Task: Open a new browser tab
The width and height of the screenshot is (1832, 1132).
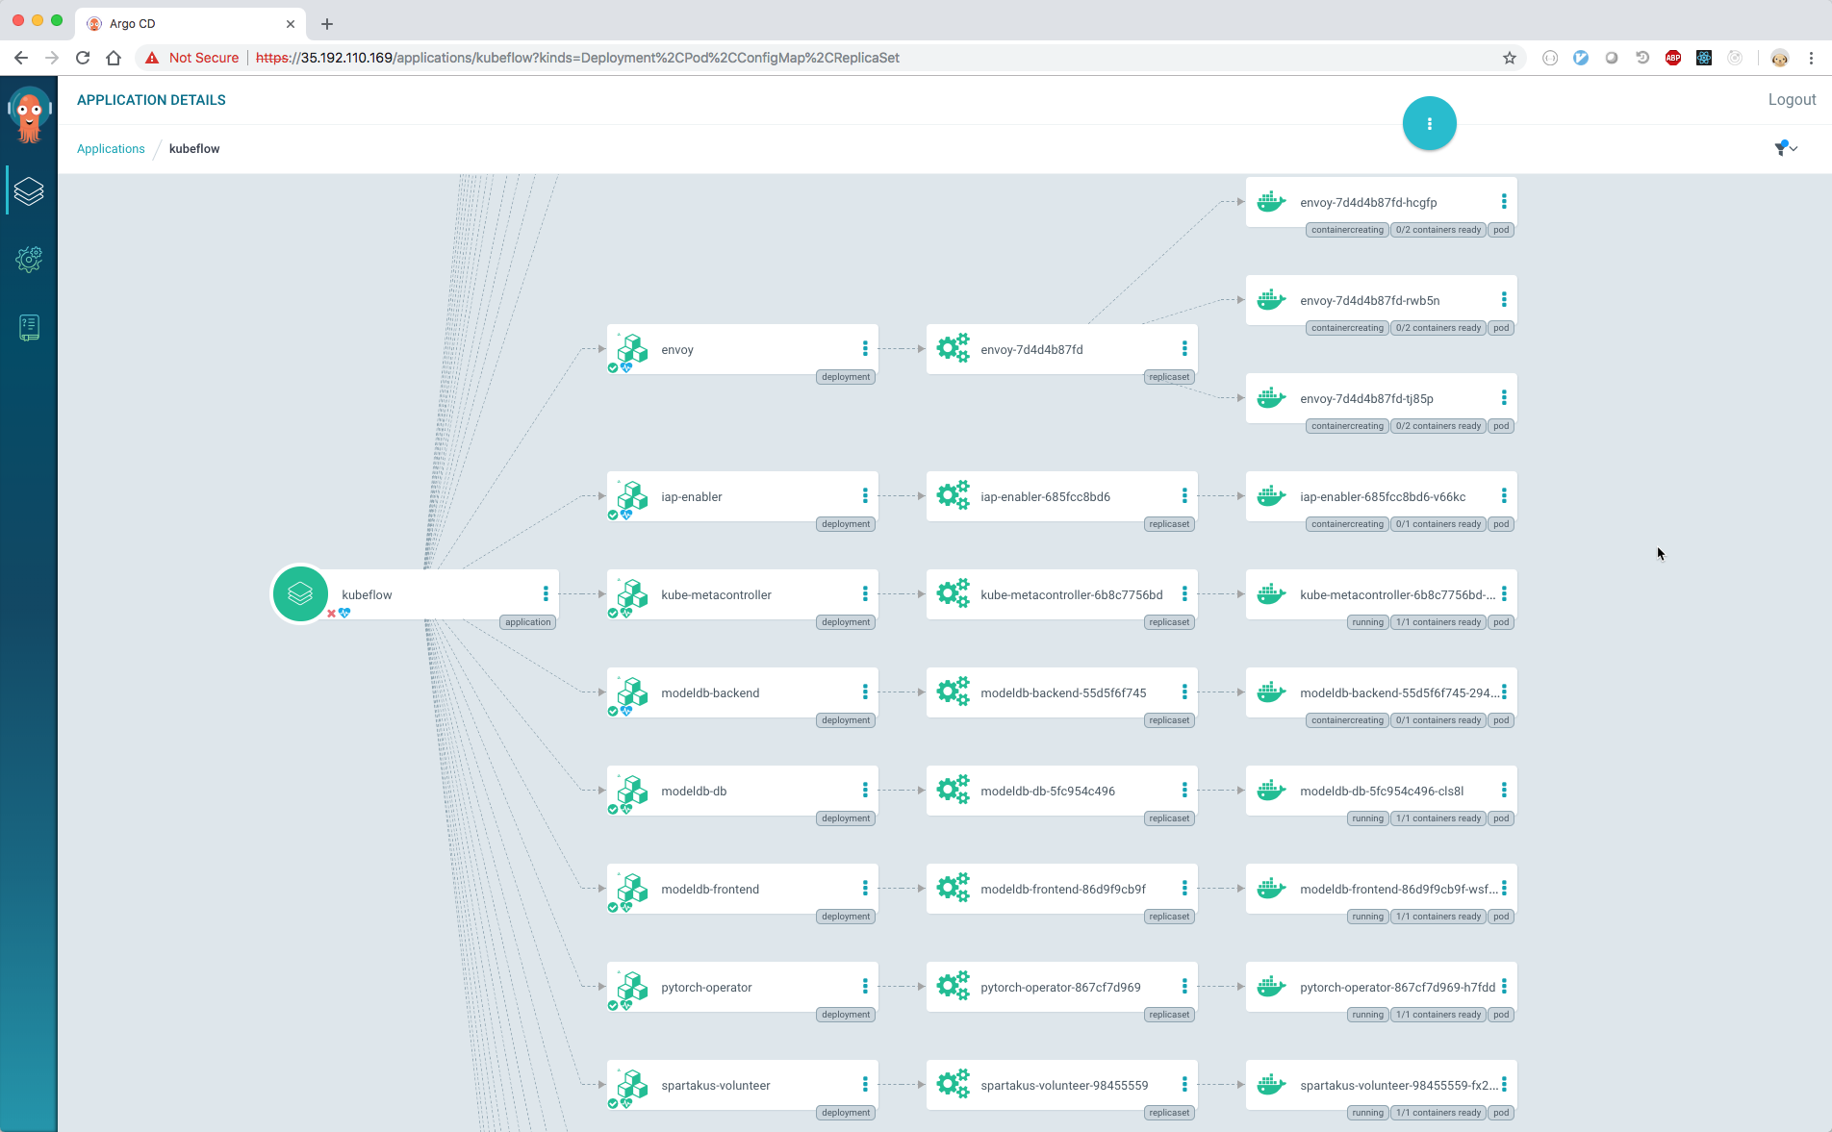Action: [327, 24]
